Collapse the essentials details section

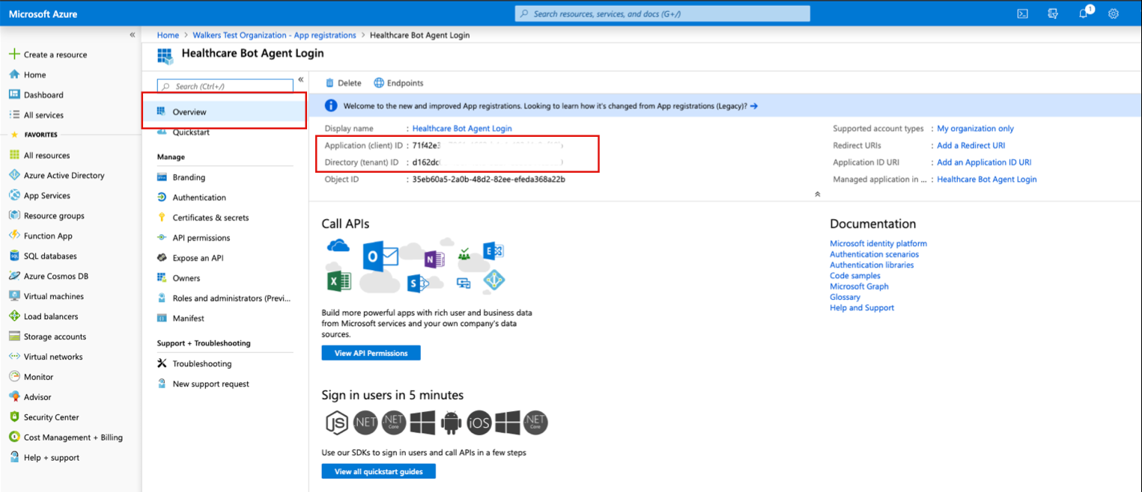817,194
